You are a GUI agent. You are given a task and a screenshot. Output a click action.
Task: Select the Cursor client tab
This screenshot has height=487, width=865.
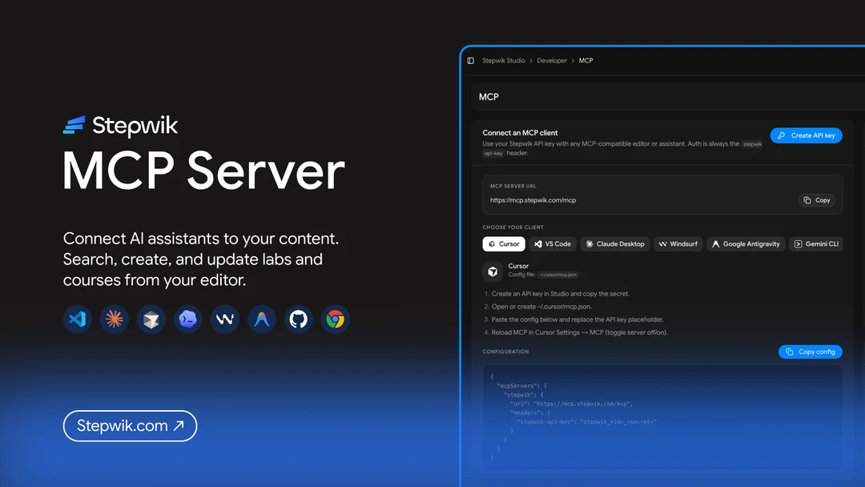point(504,243)
